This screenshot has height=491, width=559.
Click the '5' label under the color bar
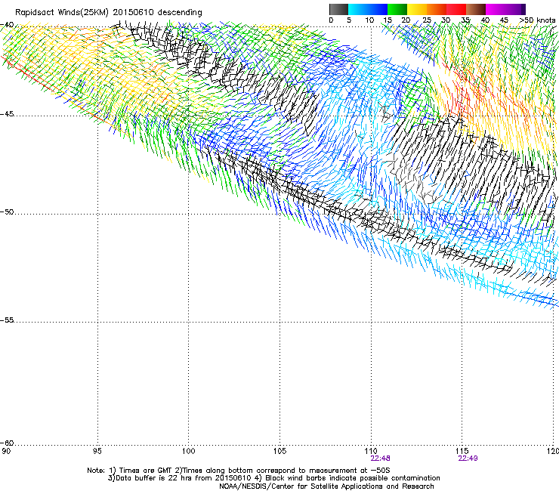point(349,20)
